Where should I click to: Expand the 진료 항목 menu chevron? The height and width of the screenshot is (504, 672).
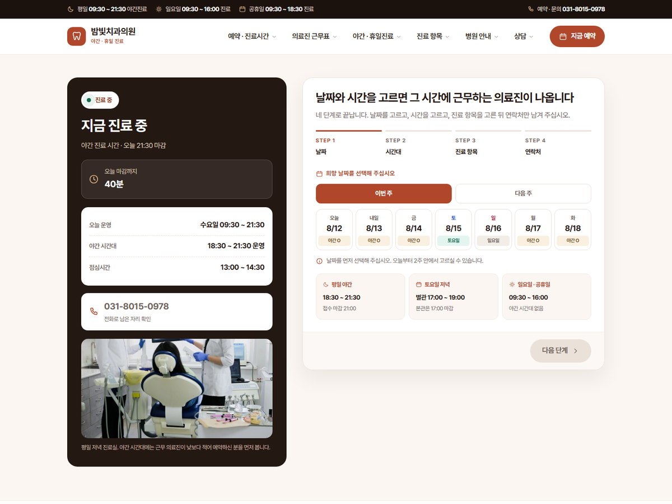[x=448, y=37]
